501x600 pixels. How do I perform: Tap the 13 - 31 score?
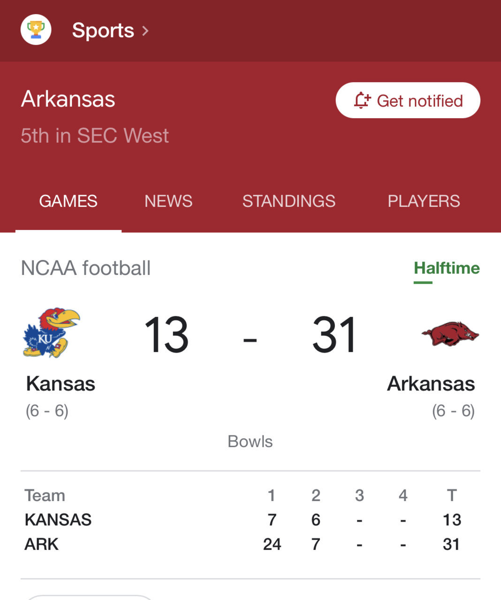click(250, 335)
